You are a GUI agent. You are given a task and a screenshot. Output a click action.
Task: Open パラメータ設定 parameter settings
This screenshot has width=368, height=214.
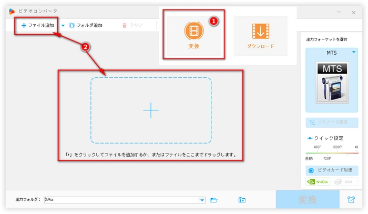click(x=332, y=123)
